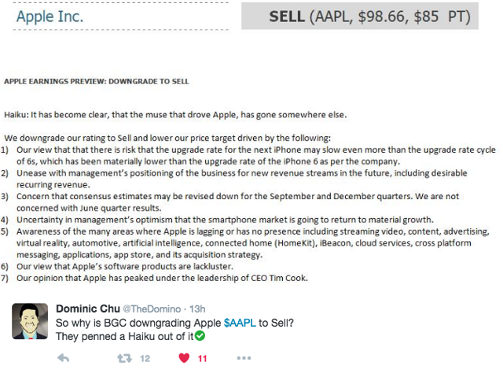Viewport: 503px width, 370px height.
Task: Open Dominic Chu's avatar picture
Action: coord(30,321)
